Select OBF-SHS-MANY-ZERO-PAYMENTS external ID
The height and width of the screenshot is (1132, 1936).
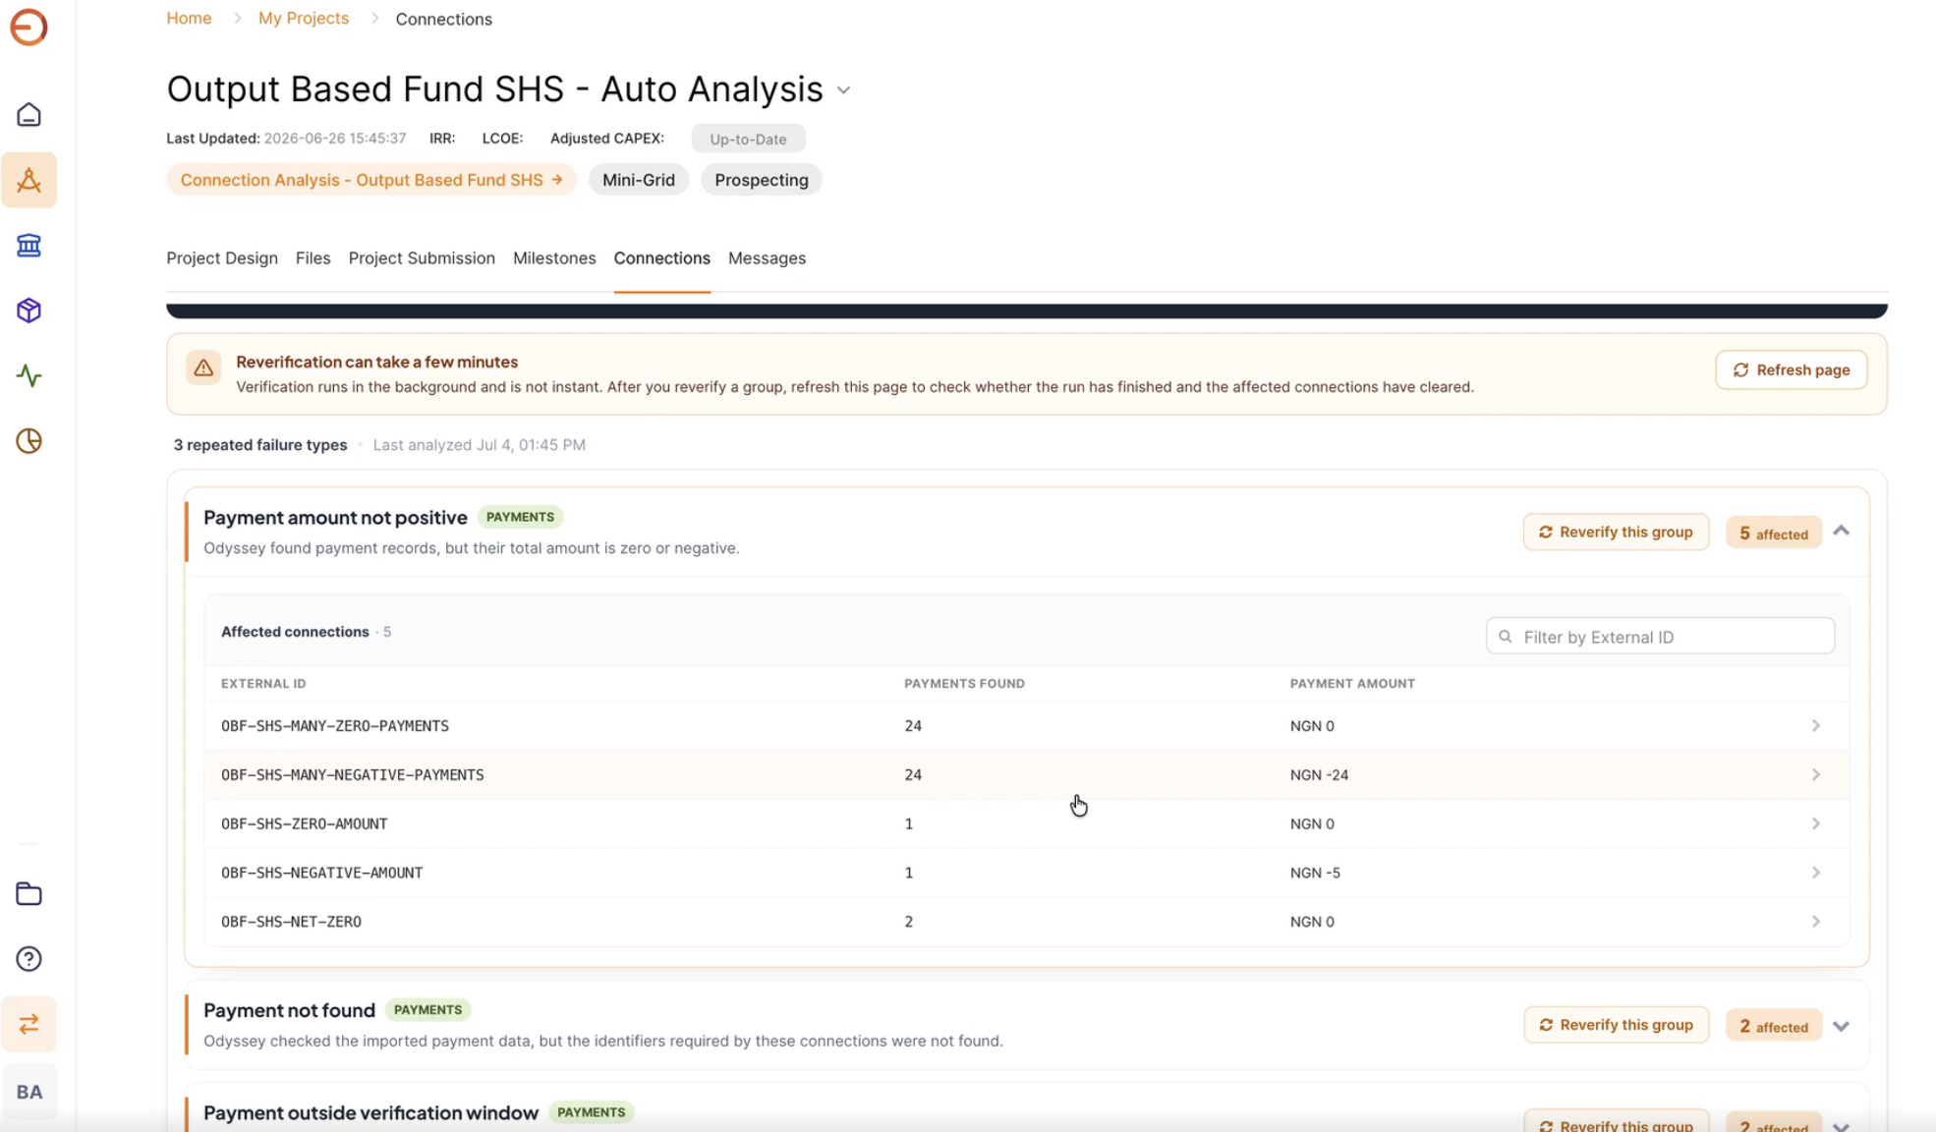tap(335, 726)
